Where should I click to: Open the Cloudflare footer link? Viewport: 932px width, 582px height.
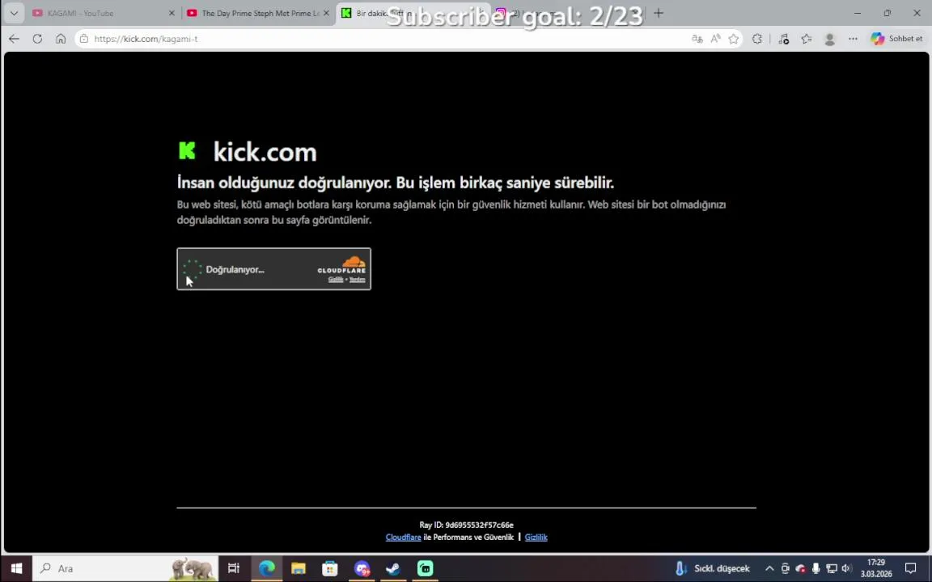click(x=403, y=537)
